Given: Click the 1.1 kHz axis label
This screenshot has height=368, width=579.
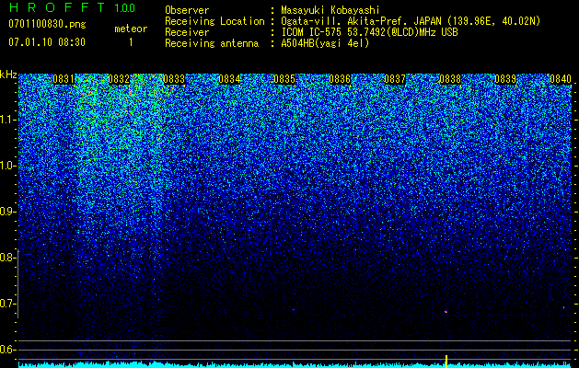Looking at the screenshot, I should point(7,120).
